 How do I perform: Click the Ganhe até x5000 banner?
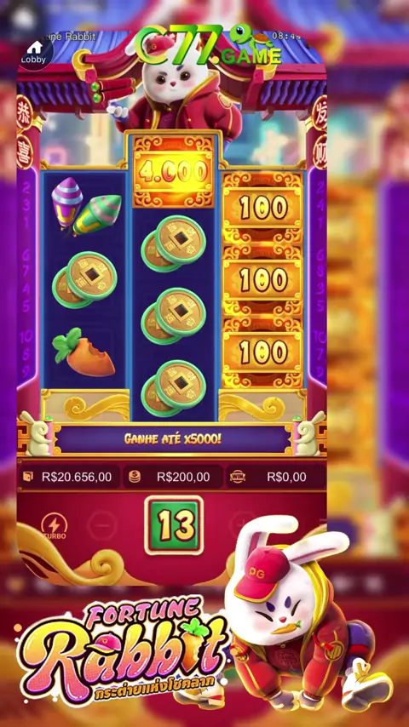[172, 438]
